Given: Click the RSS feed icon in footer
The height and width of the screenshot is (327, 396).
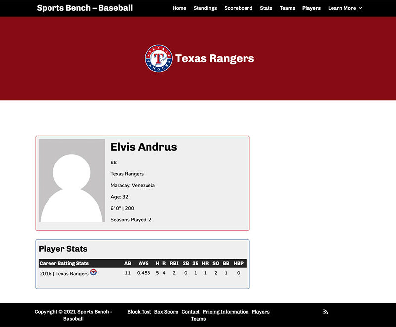Looking at the screenshot, I should click(x=325, y=312).
